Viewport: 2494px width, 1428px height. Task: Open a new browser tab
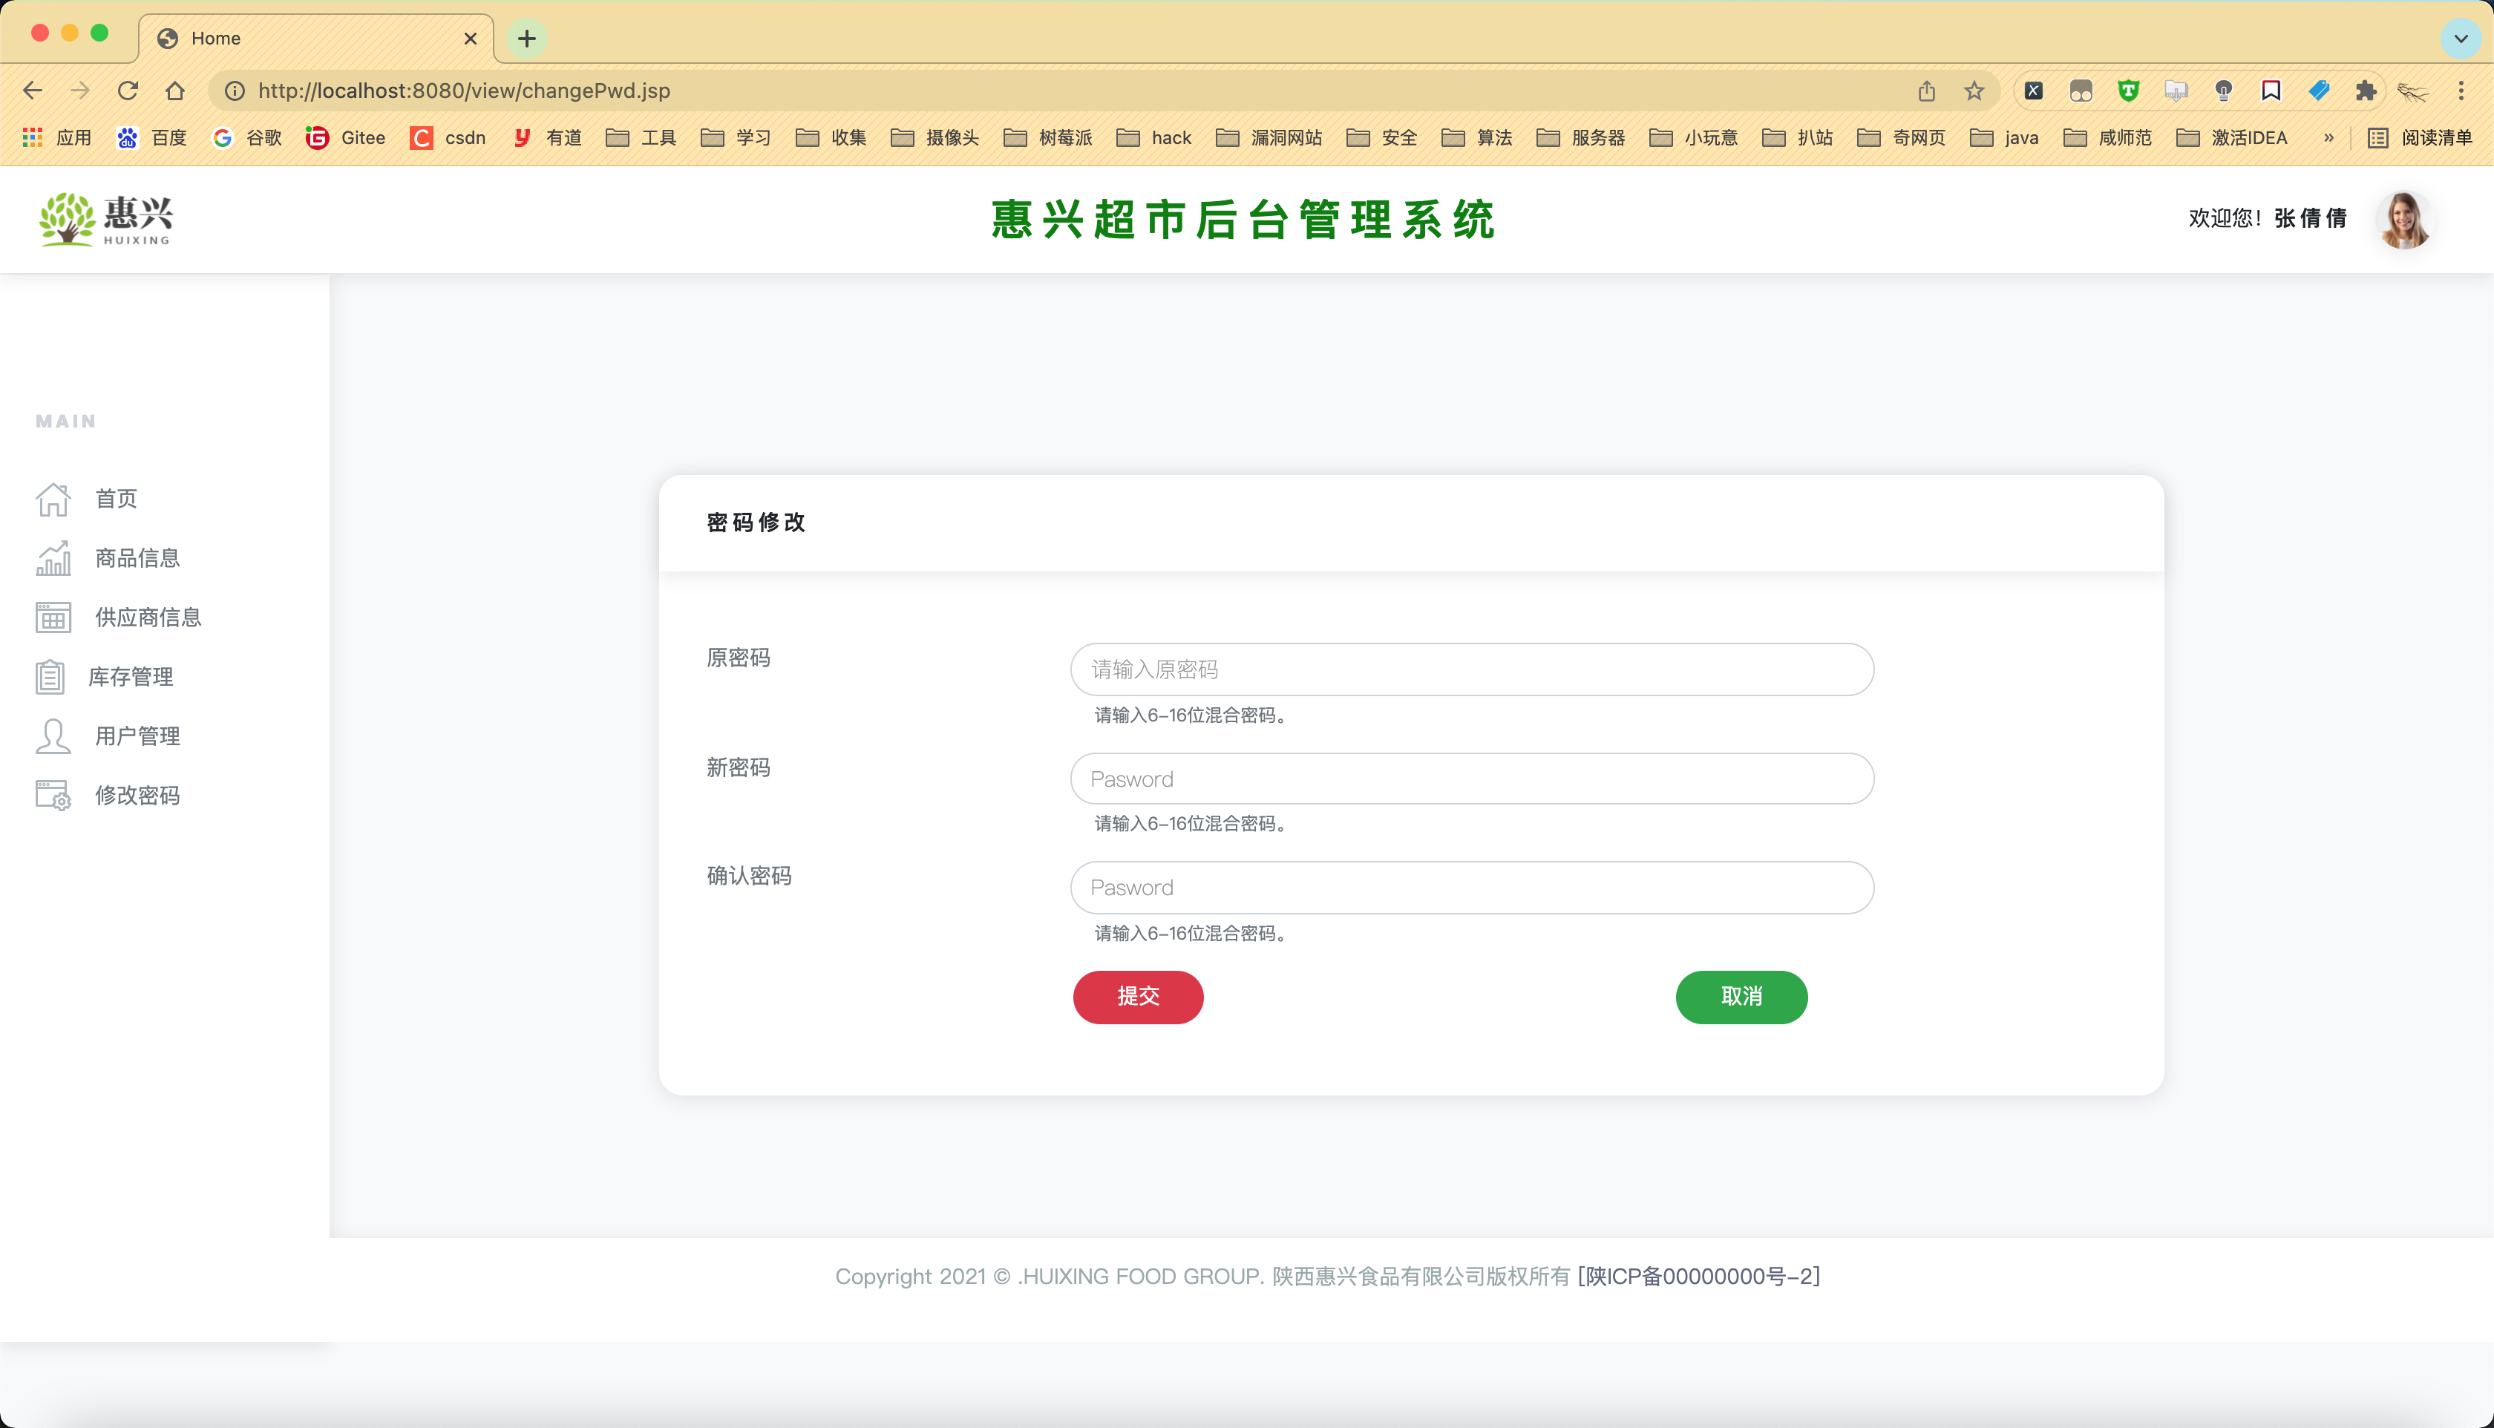[527, 39]
